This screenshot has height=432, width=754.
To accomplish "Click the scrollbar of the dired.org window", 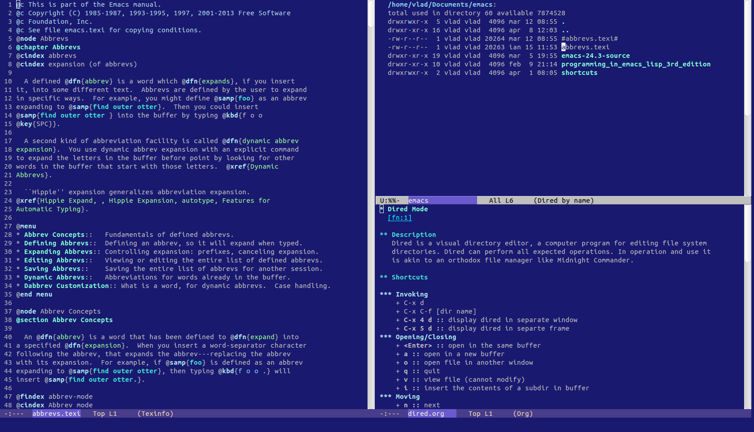I will (x=747, y=307).
